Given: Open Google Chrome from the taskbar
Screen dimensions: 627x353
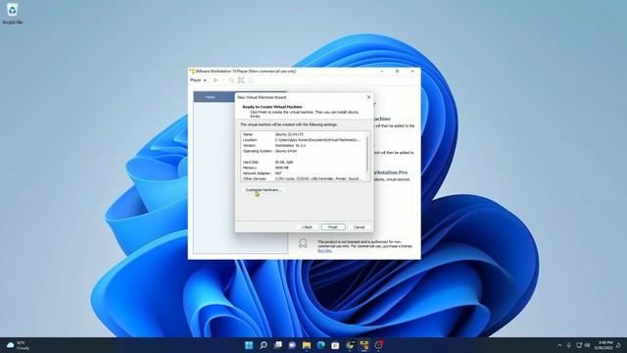Looking at the screenshot, I should pos(350,345).
